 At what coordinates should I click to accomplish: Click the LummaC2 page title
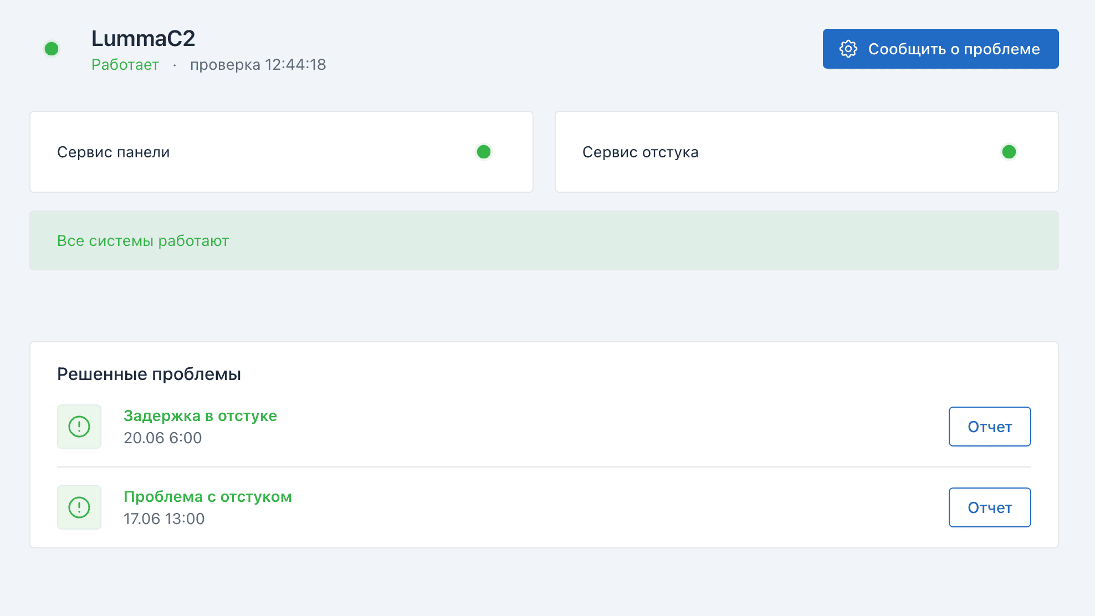tap(143, 38)
